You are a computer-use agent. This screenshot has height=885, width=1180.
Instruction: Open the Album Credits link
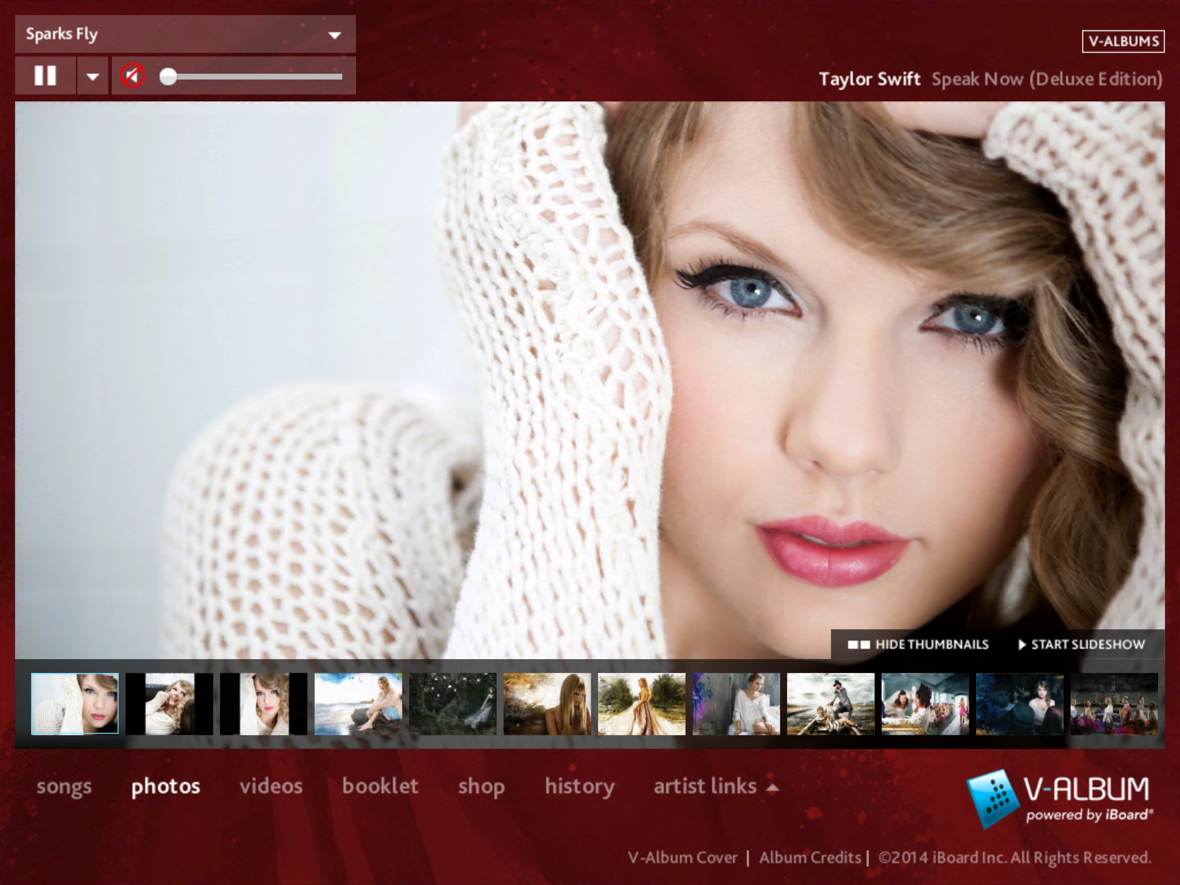point(810,858)
